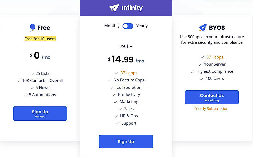Click checkmark icon beside HR & Ops
The width and height of the screenshot is (253, 157).
(x=116, y=116)
